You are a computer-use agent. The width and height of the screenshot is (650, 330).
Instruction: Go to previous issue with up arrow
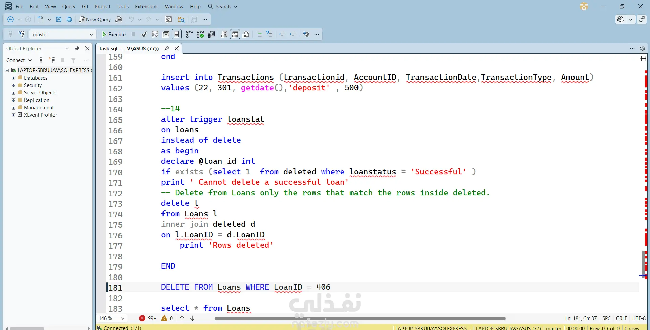182,318
